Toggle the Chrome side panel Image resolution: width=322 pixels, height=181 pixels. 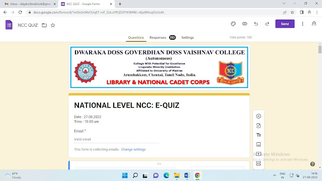point(302,12)
